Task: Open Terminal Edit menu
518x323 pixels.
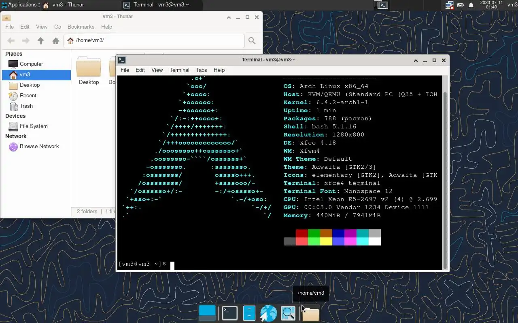Action: 140,70
